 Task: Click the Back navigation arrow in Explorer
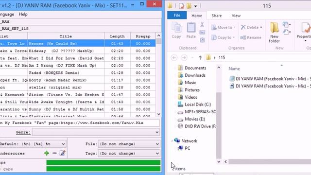174,58
